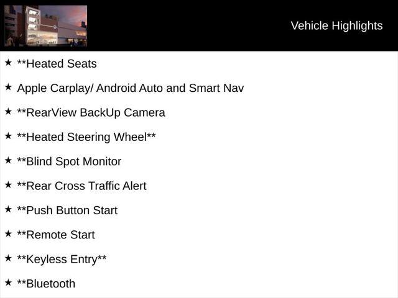Screen dimensions: 398x298
Task: Click the star next to Bluetooth
Action: coord(8,282)
